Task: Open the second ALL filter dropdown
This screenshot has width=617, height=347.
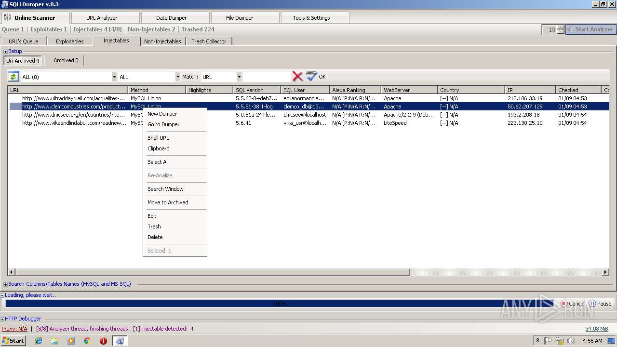Action: [178, 77]
